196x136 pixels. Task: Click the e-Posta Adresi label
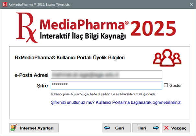coord(31,75)
